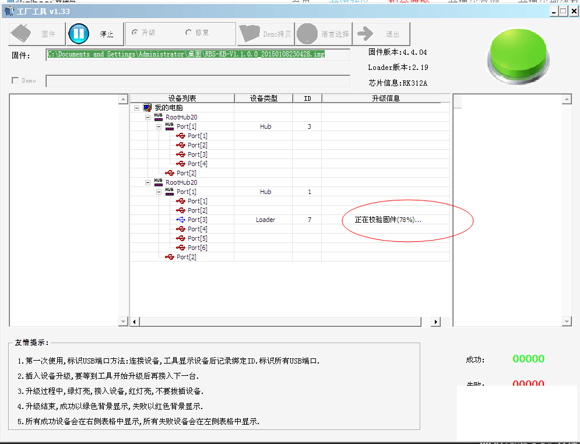Select the blue USB icon of Port[3] Loader
Screen dimensions: 580x444
tap(181, 220)
